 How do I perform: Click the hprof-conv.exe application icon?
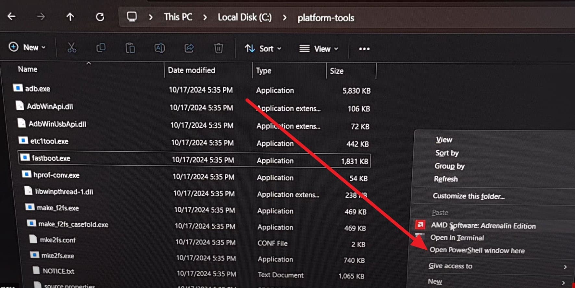coord(27,174)
